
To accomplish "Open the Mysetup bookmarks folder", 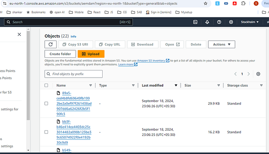I will click(184, 12).
